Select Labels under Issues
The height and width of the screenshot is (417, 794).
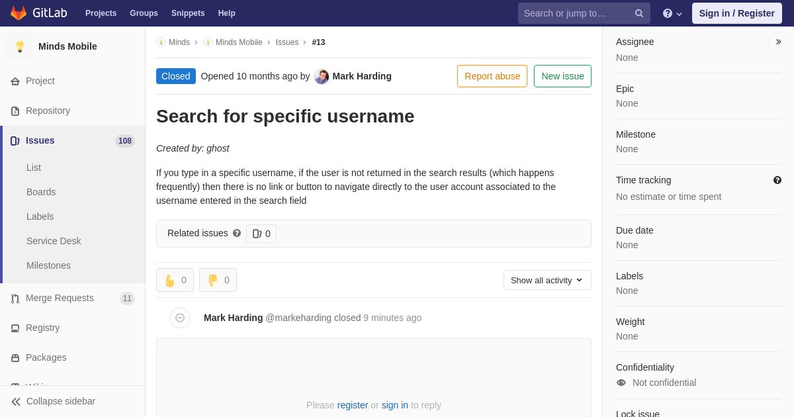40,216
